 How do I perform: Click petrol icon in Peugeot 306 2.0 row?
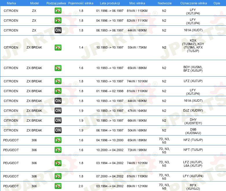coord(58,186)
